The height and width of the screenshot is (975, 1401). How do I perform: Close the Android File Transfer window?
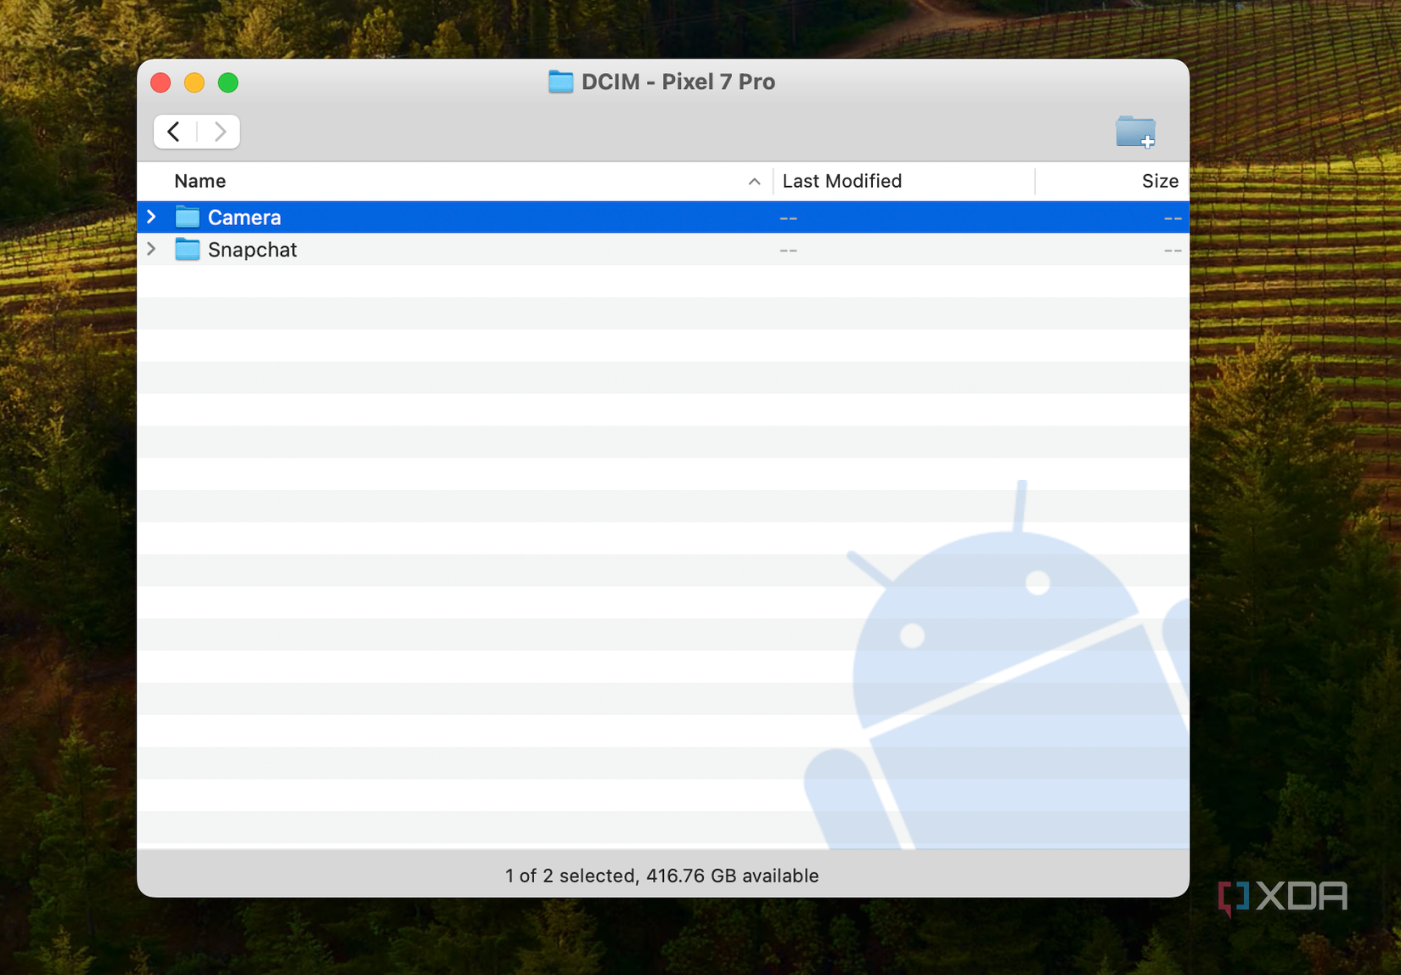tap(160, 82)
